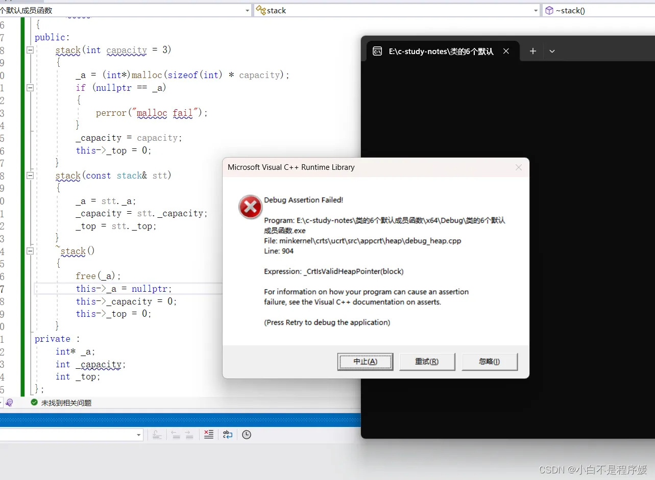Click the class icon beside stack dropdown
The height and width of the screenshot is (480, 655).
pos(260,10)
